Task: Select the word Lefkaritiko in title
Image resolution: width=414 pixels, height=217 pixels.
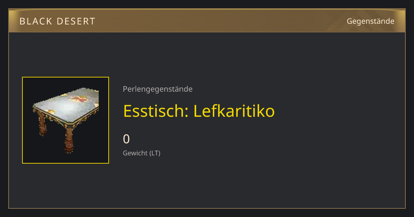Action: click(234, 111)
